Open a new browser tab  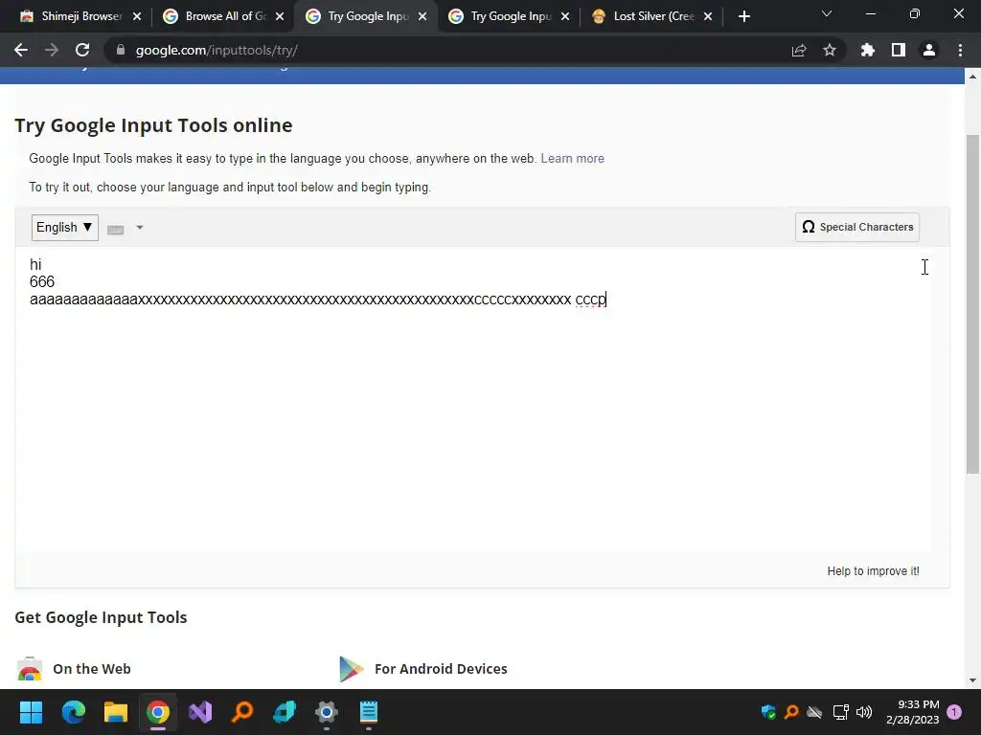(x=743, y=16)
